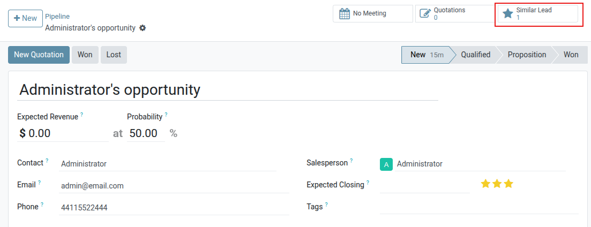Image resolution: width=591 pixels, height=227 pixels.
Task: Open the Salesperson dropdown field
Action: click(480, 164)
